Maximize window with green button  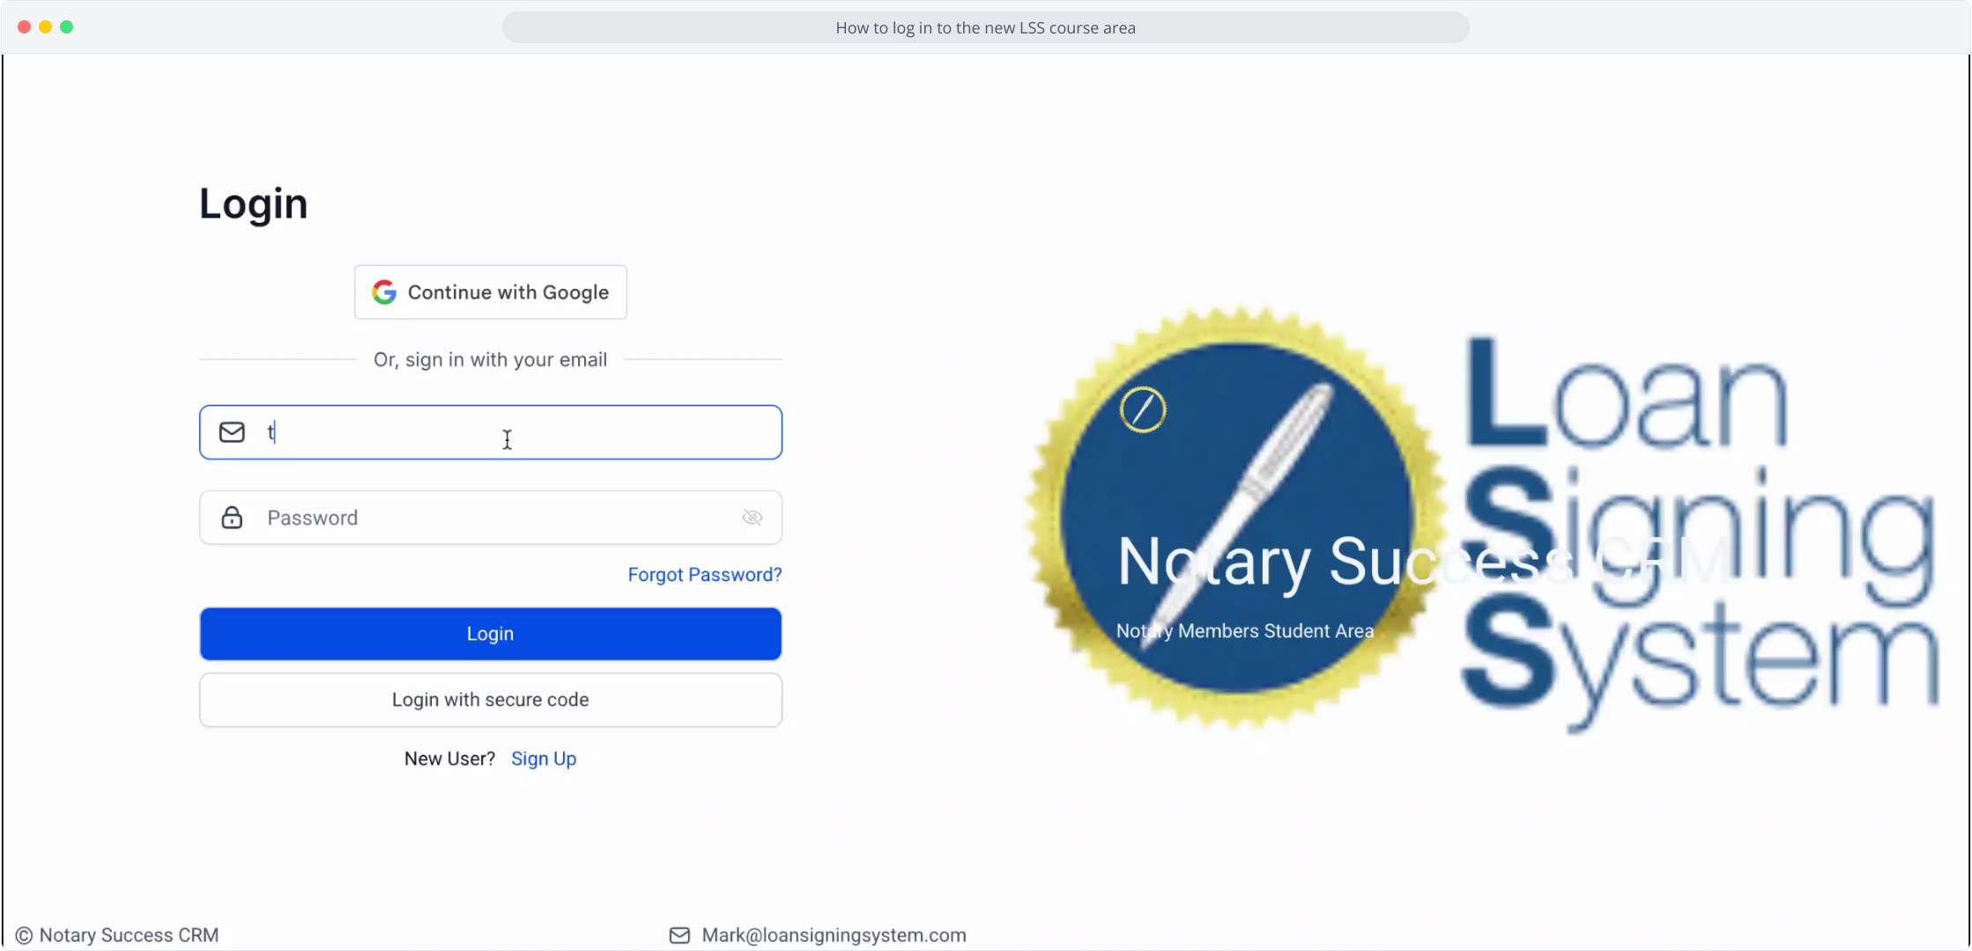[66, 27]
